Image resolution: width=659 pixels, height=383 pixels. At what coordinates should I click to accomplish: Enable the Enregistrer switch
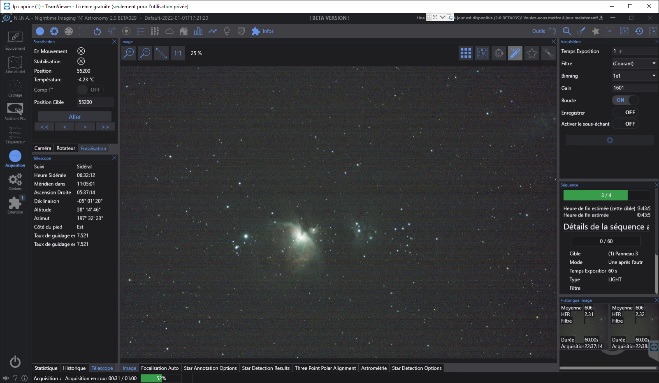pos(625,112)
